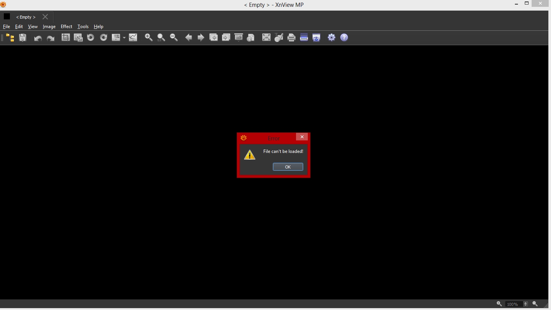Rotate image clockwise
The image size is (551, 310).
click(x=103, y=37)
